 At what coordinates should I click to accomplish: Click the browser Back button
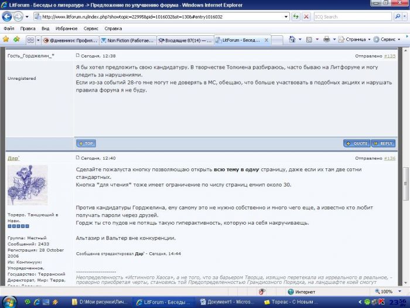[7, 16]
